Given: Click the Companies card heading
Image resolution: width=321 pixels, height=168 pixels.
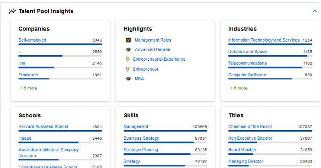Looking at the screenshot, I should point(34,29).
